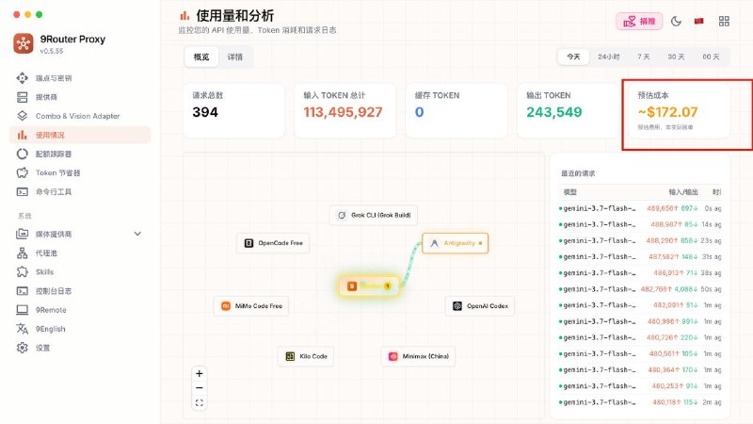
Task: Open Combo & Vision Adapter menu label
Action: click(78, 116)
